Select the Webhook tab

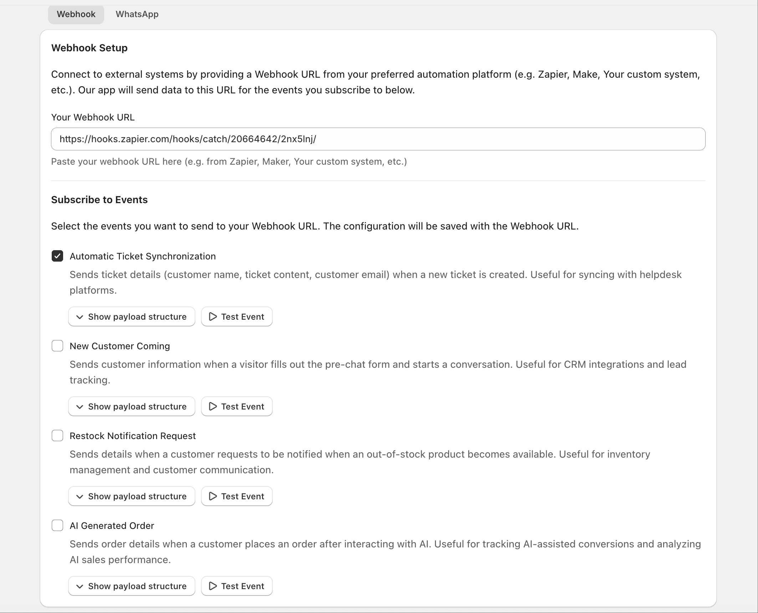click(x=76, y=14)
